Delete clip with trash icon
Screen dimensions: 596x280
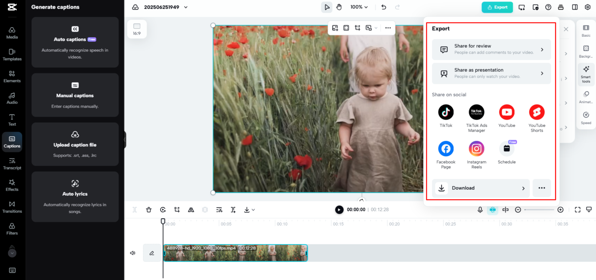tap(149, 210)
